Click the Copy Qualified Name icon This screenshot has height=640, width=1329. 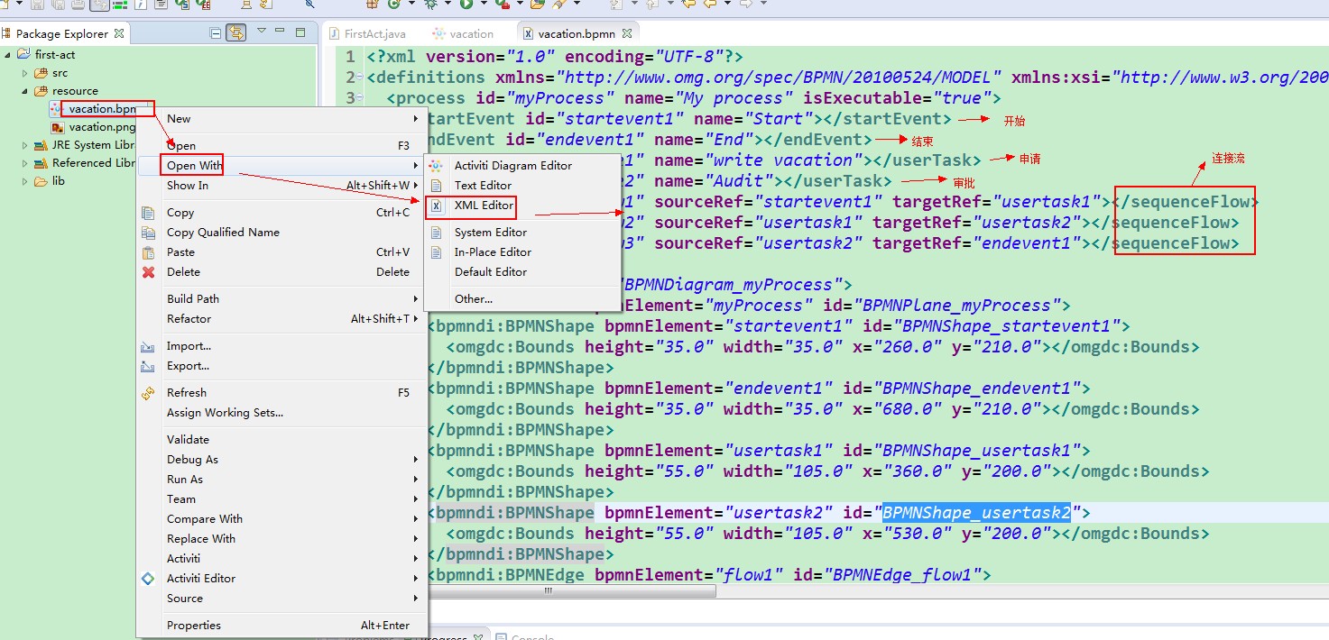click(149, 233)
